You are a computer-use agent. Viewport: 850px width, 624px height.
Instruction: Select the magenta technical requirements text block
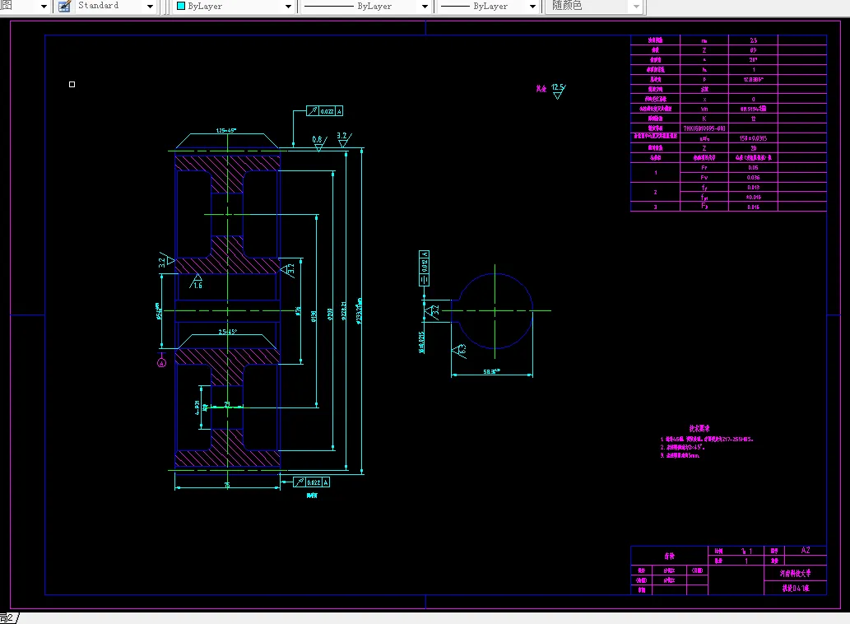tap(706, 442)
